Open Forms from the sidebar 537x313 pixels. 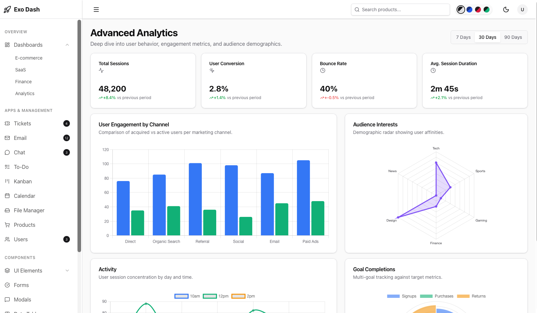21,285
